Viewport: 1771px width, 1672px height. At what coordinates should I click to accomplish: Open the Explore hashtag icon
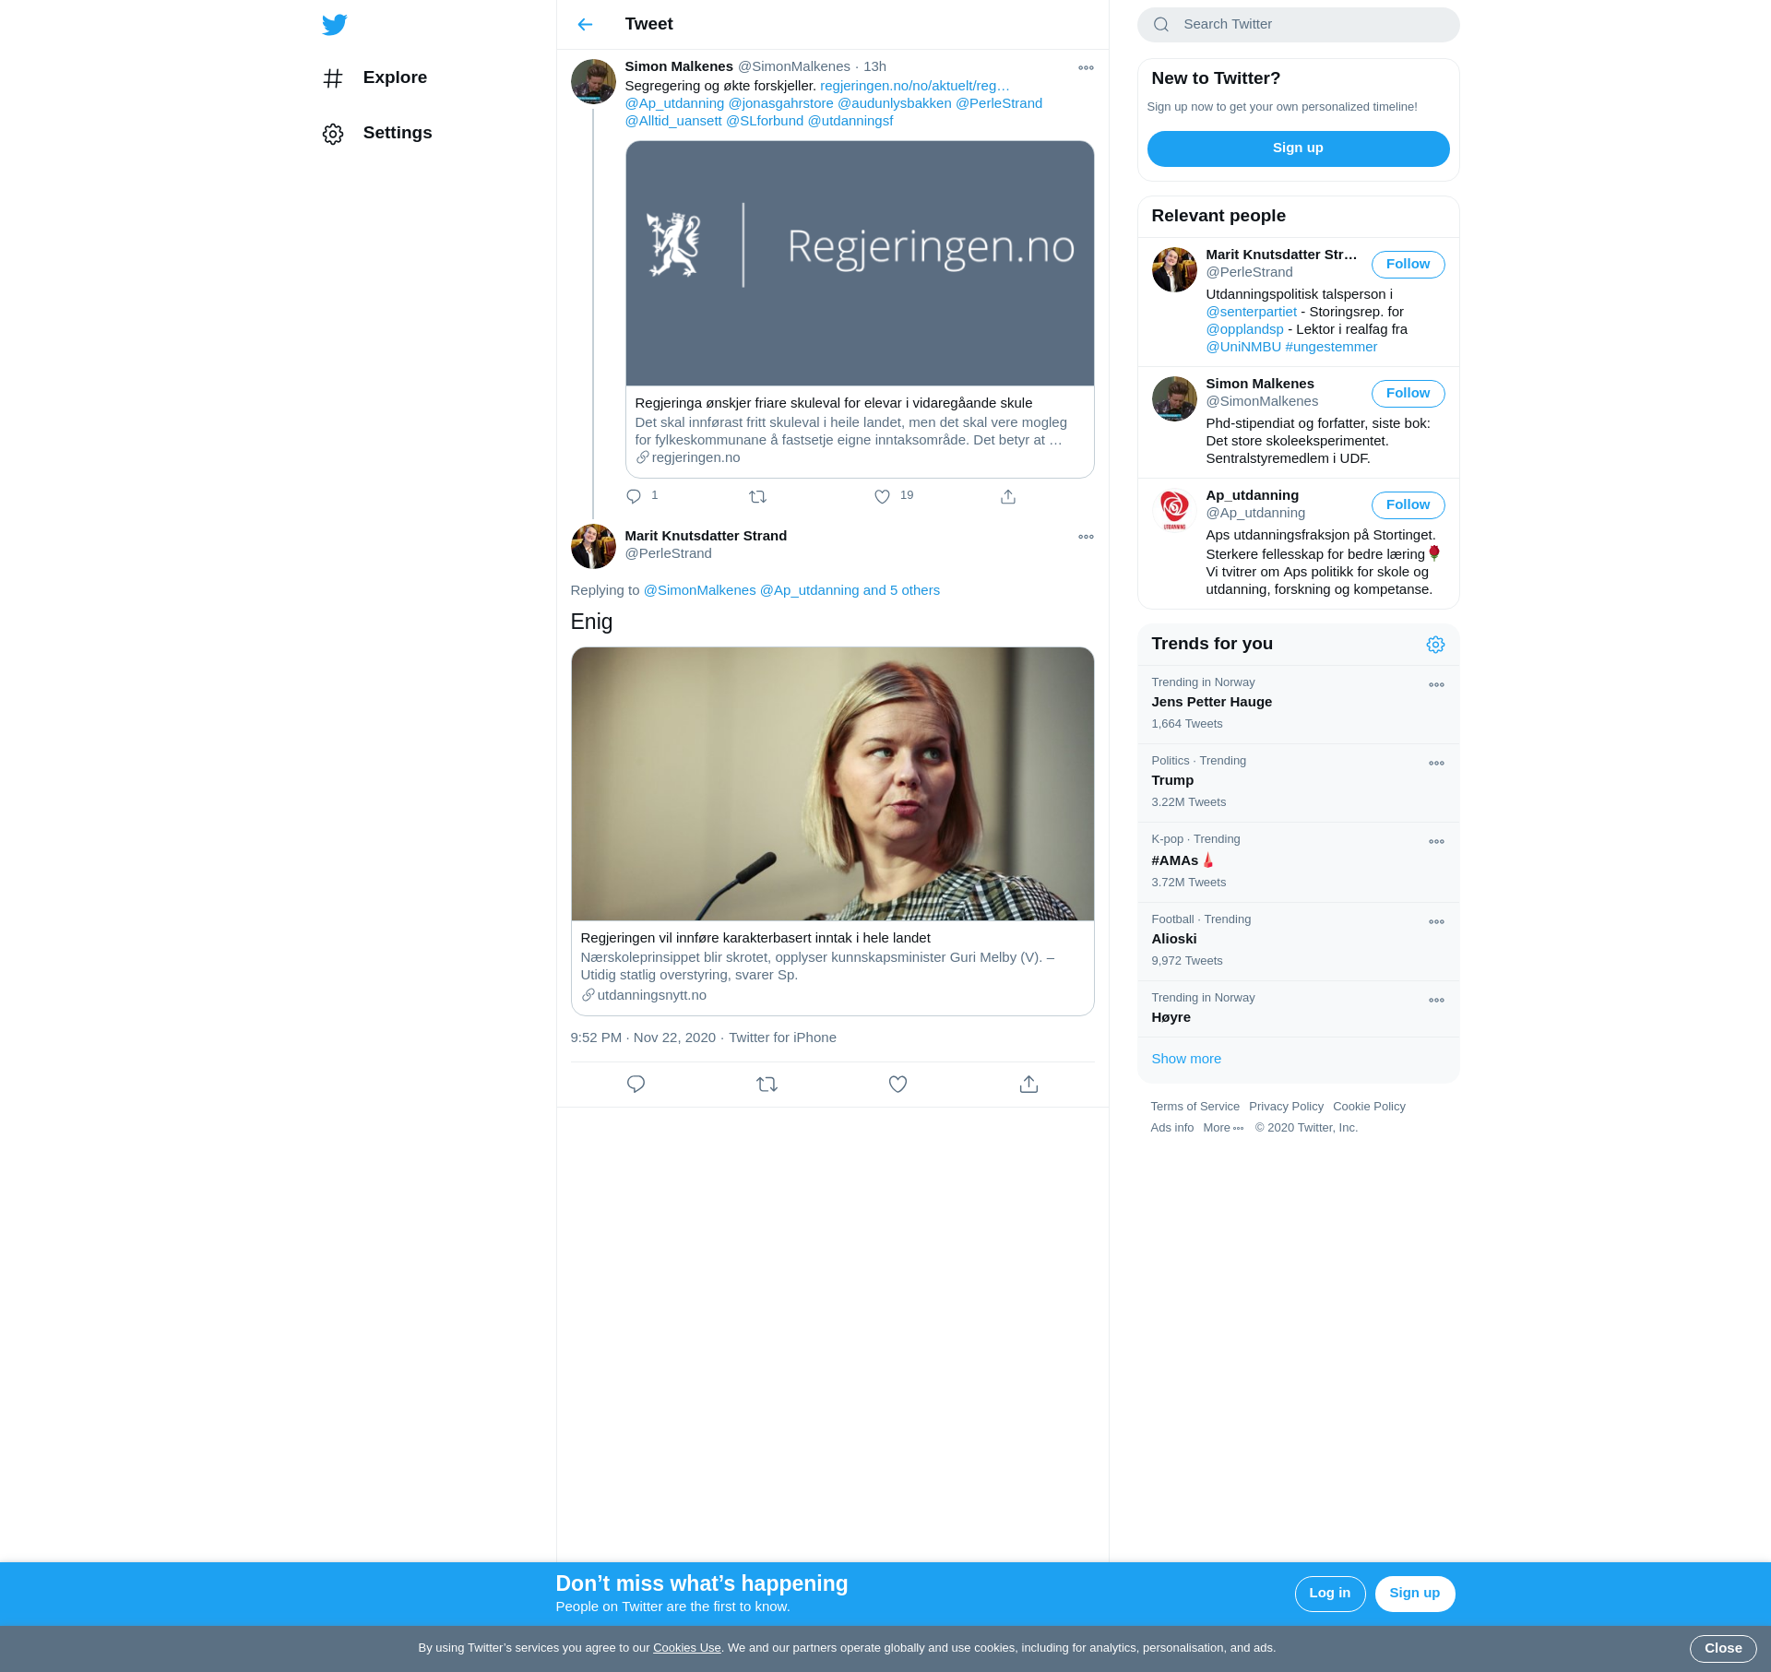[333, 78]
